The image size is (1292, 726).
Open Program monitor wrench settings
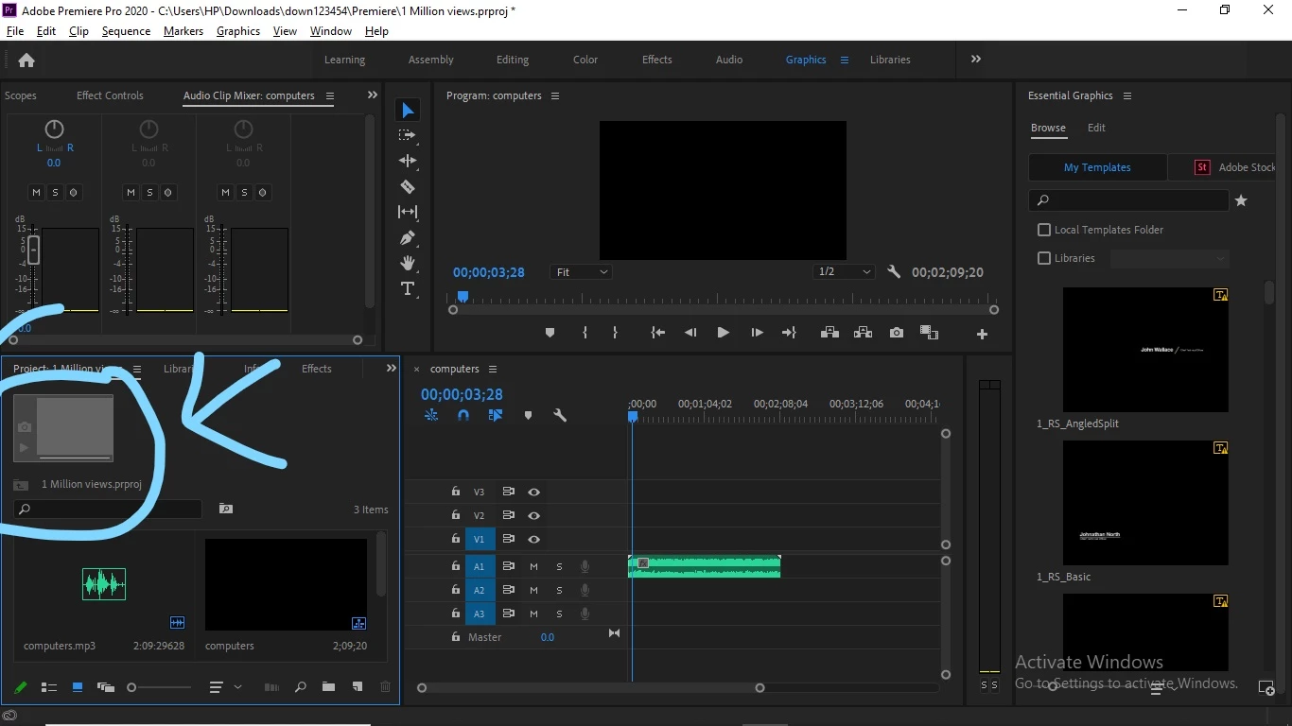pos(894,272)
